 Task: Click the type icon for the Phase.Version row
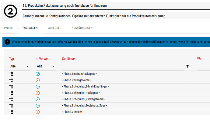pos(11,112)
